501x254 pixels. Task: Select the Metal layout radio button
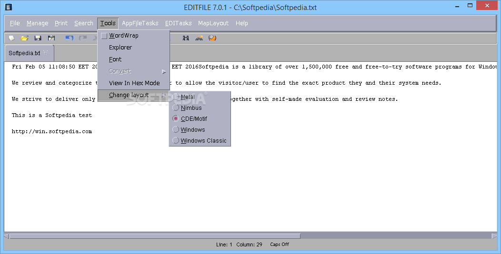(176, 97)
